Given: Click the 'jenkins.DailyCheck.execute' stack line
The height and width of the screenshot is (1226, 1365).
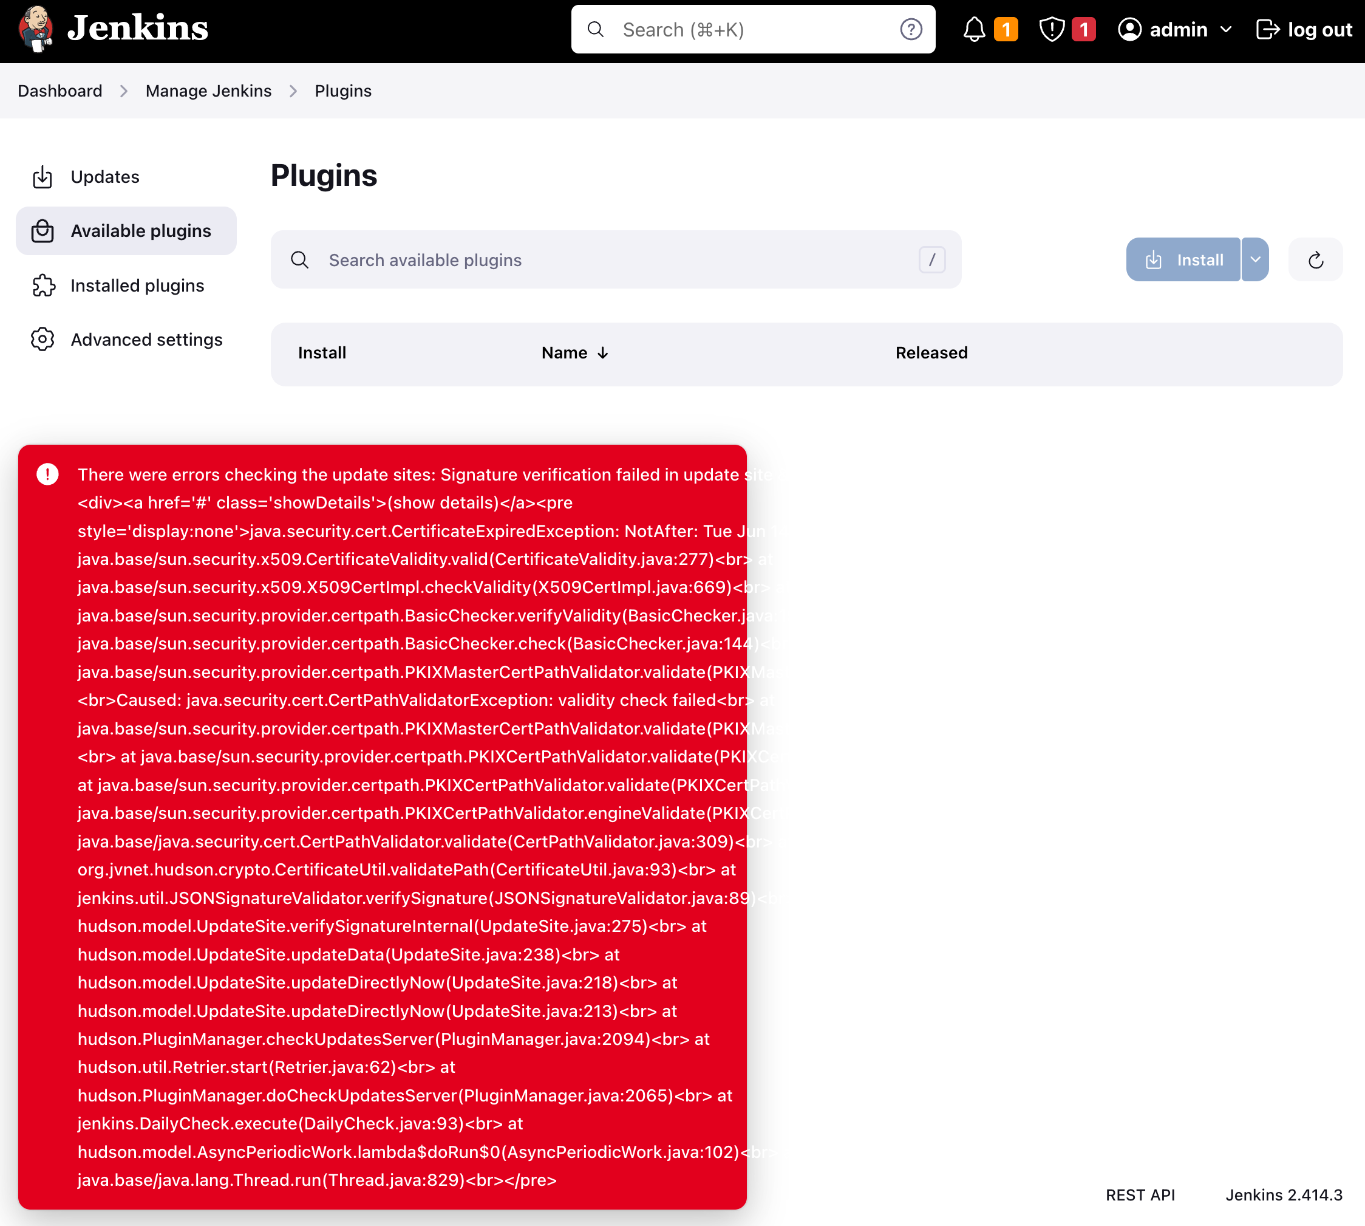Looking at the screenshot, I should (x=301, y=1123).
